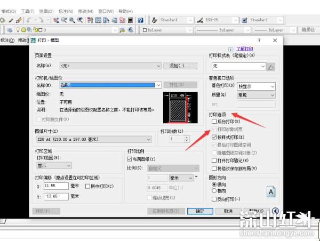
Task: Click 取消 cancel button
Action: [228, 211]
